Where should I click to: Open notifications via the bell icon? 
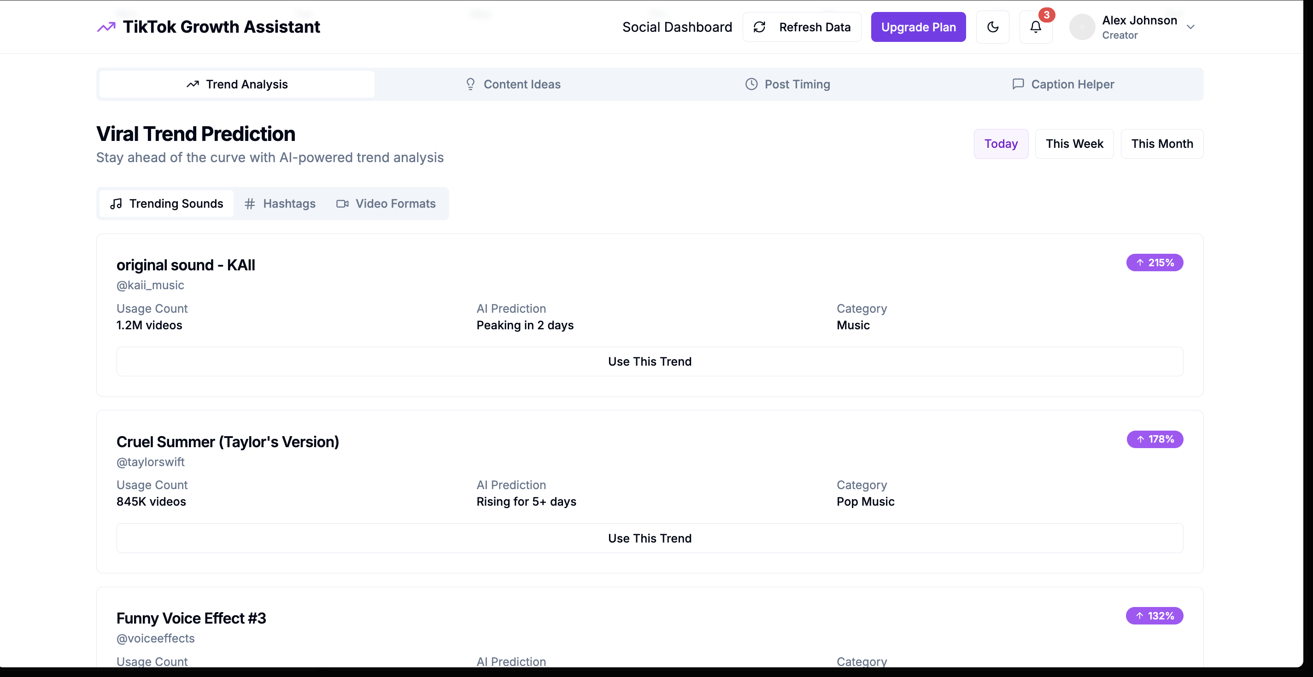[1036, 27]
